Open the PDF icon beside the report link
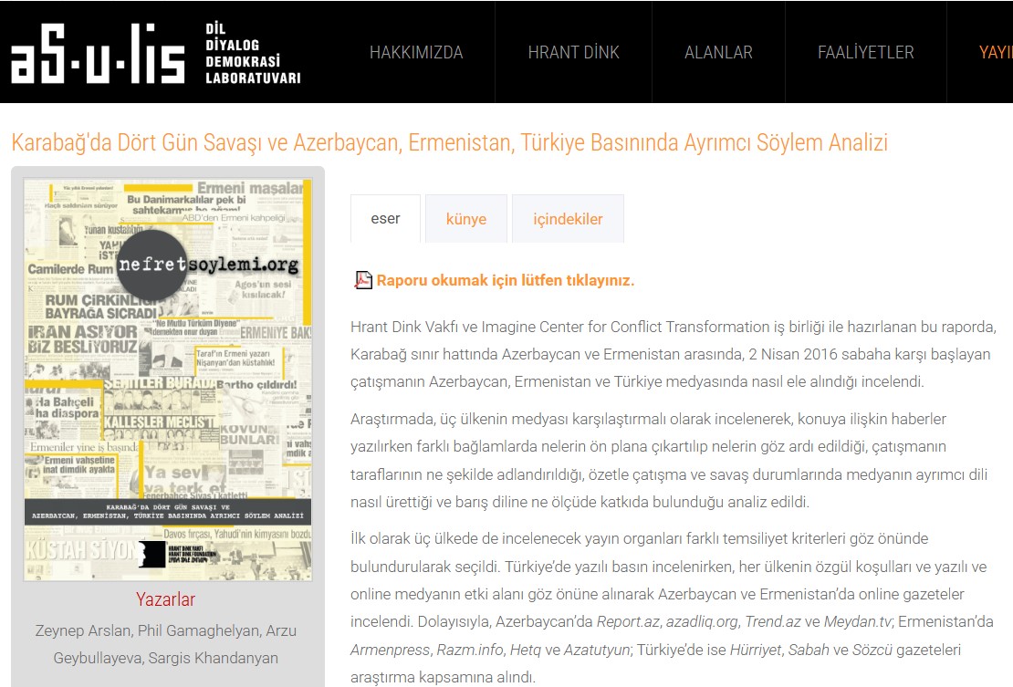This screenshot has width=1013, height=687. coord(363,279)
